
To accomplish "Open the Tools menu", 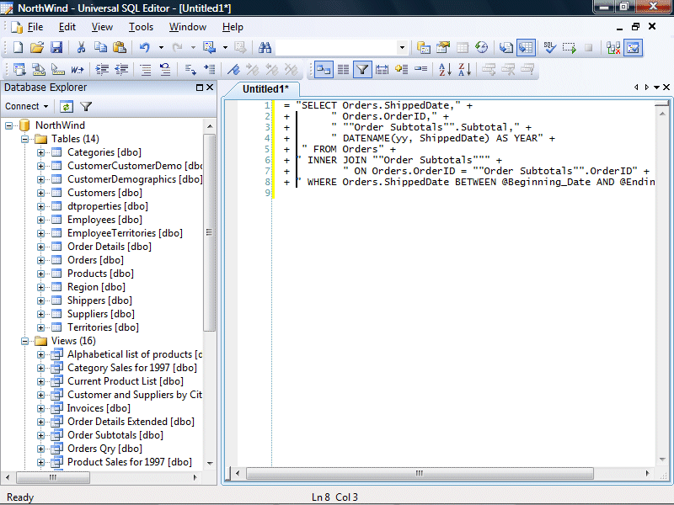I will 141,27.
